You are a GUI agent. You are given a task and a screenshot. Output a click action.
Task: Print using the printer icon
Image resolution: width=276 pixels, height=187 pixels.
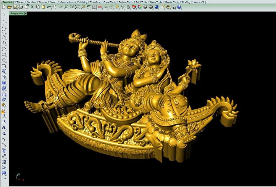pyautogui.click(x=21, y=7)
